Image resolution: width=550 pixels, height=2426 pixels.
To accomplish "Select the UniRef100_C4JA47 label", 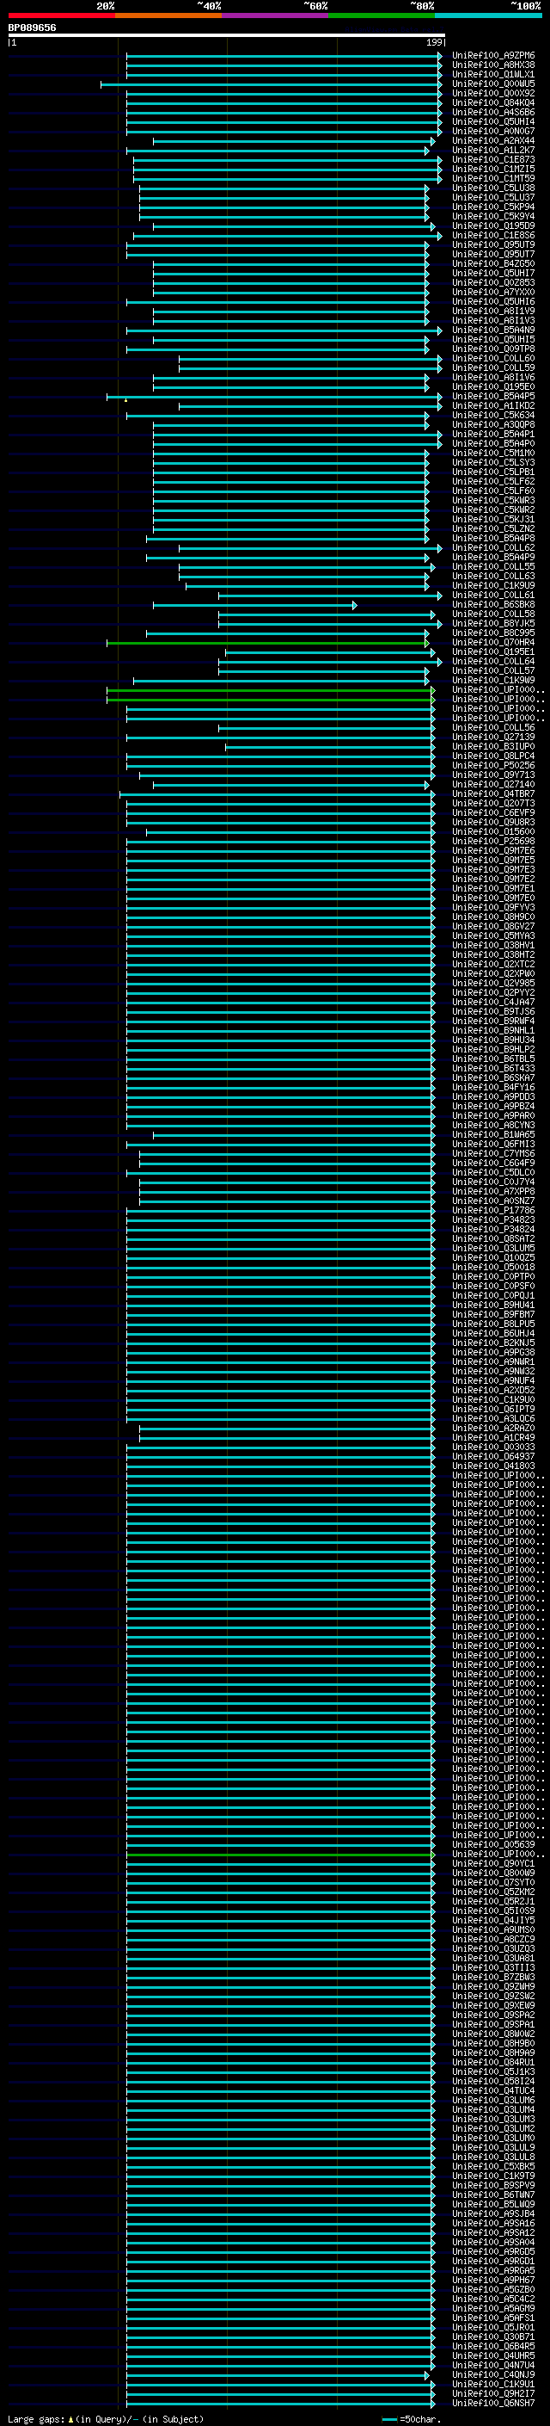I will coord(492,1002).
